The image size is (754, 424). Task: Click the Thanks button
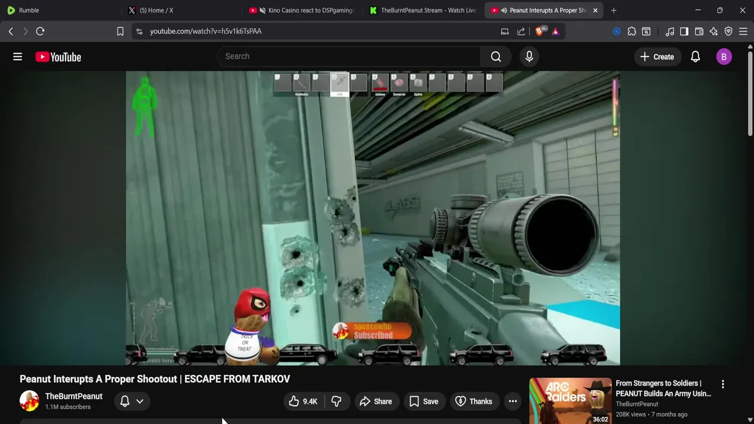[x=474, y=402]
